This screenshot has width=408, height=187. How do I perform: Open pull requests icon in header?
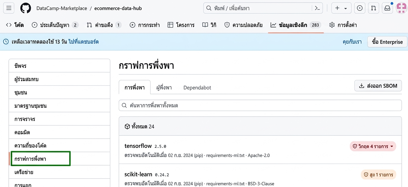(x=374, y=8)
